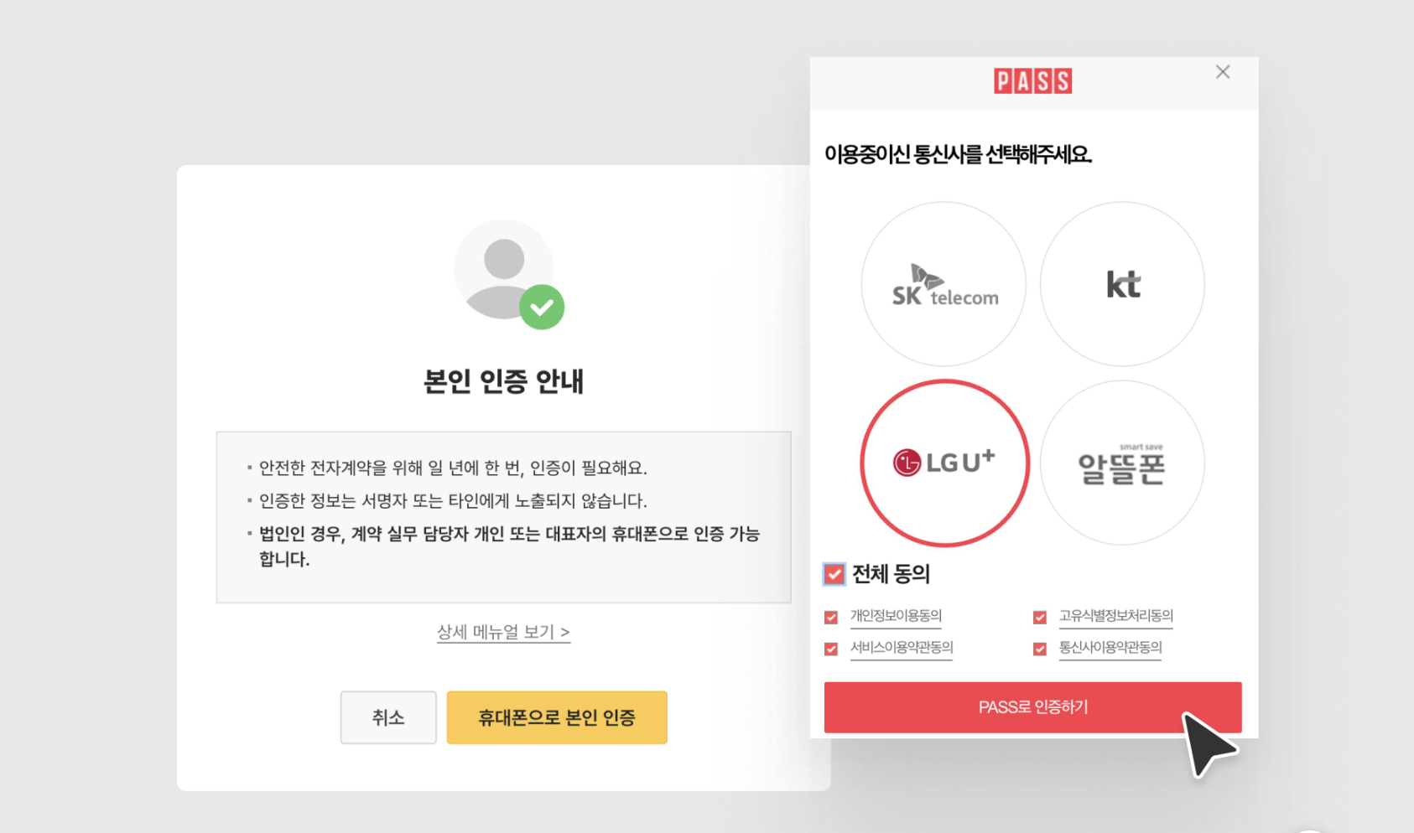This screenshot has height=833, width=1414.
Task: Click text 이용중이신 통신사를 선택해주세요.
Action: 958,154
